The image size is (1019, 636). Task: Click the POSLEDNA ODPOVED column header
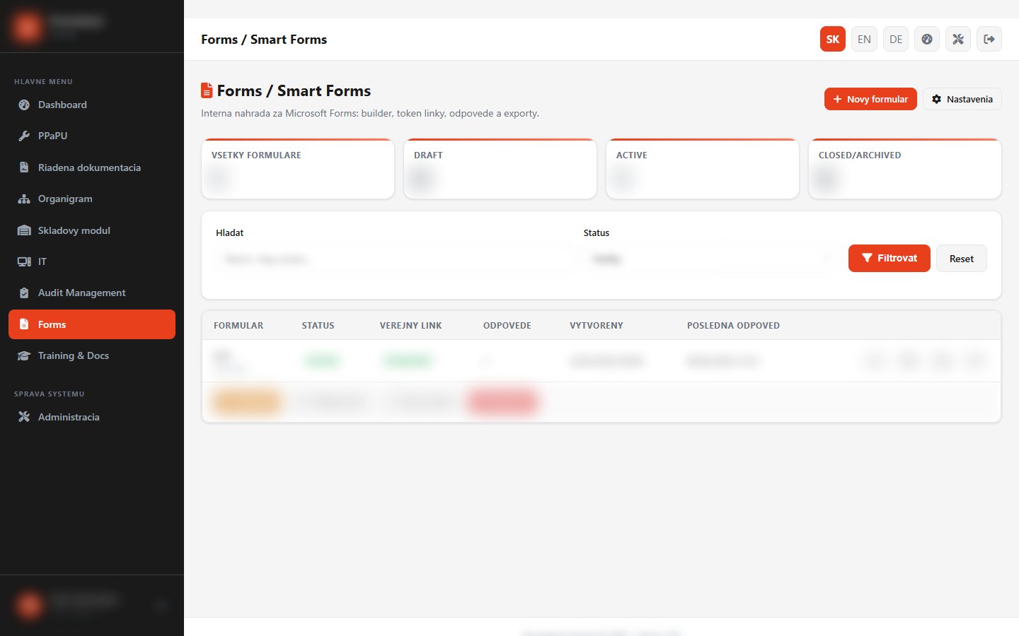pyautogui.click(x=733, y=326)
